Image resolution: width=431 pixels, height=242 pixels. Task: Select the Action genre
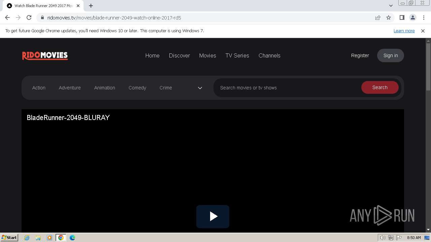[39, 88]
